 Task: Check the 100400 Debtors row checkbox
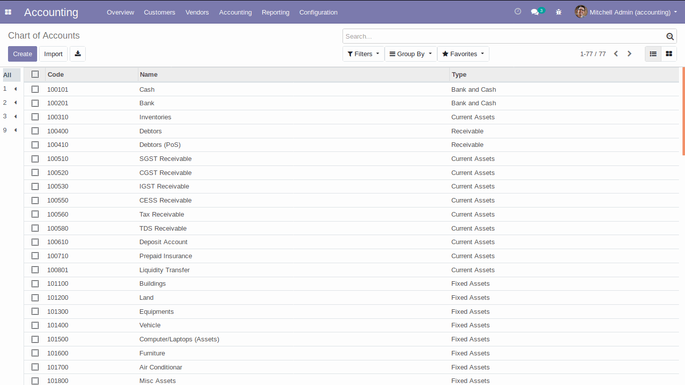(x=35, y=131)
